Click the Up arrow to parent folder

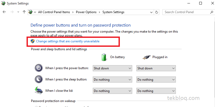click(x=24, y=12)
